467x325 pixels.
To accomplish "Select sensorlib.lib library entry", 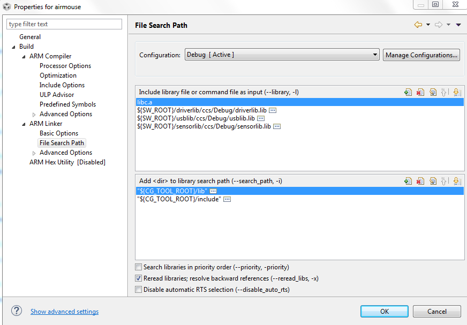I will click(204, 126).
